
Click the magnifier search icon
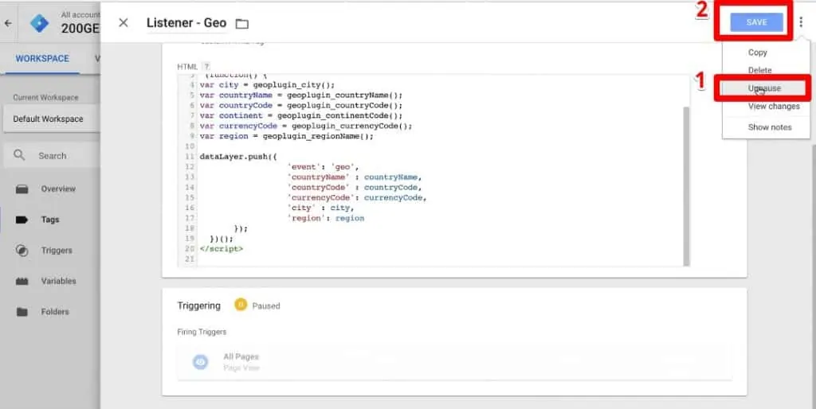(x=19, y=155)
